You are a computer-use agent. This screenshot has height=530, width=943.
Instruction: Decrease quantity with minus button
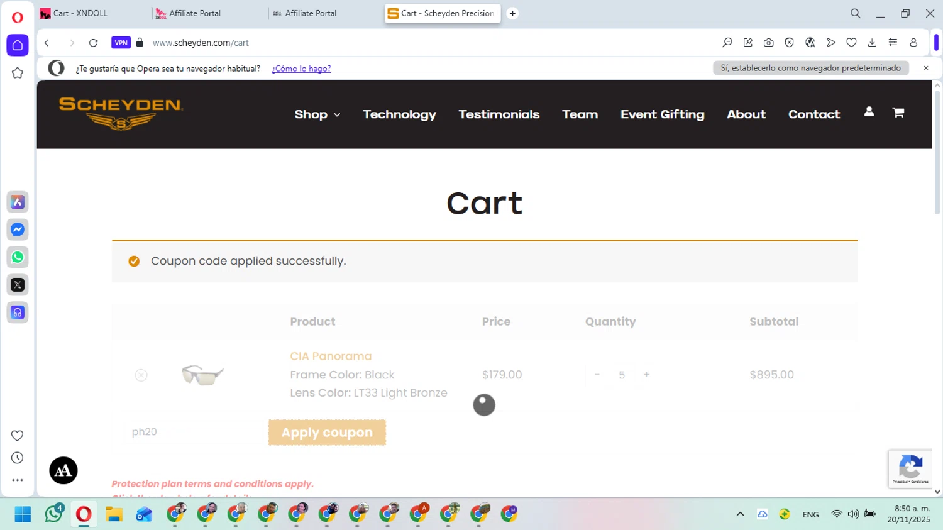[x=597, y=375]
